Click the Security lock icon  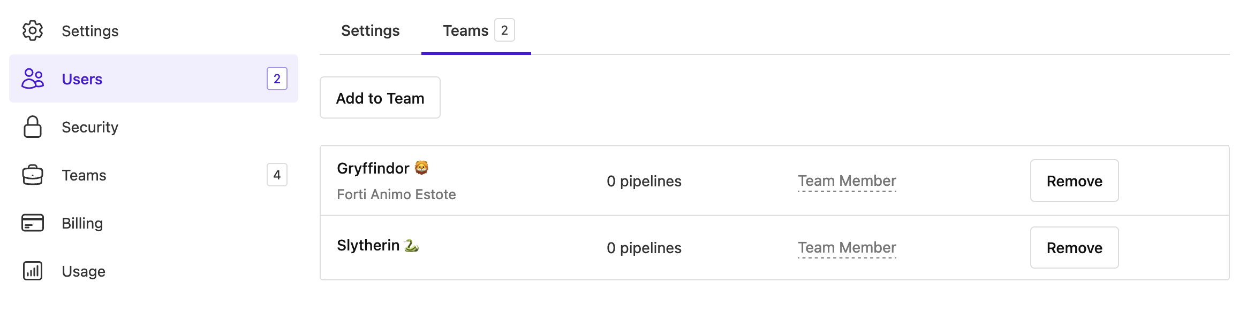[x=33, y=127]
